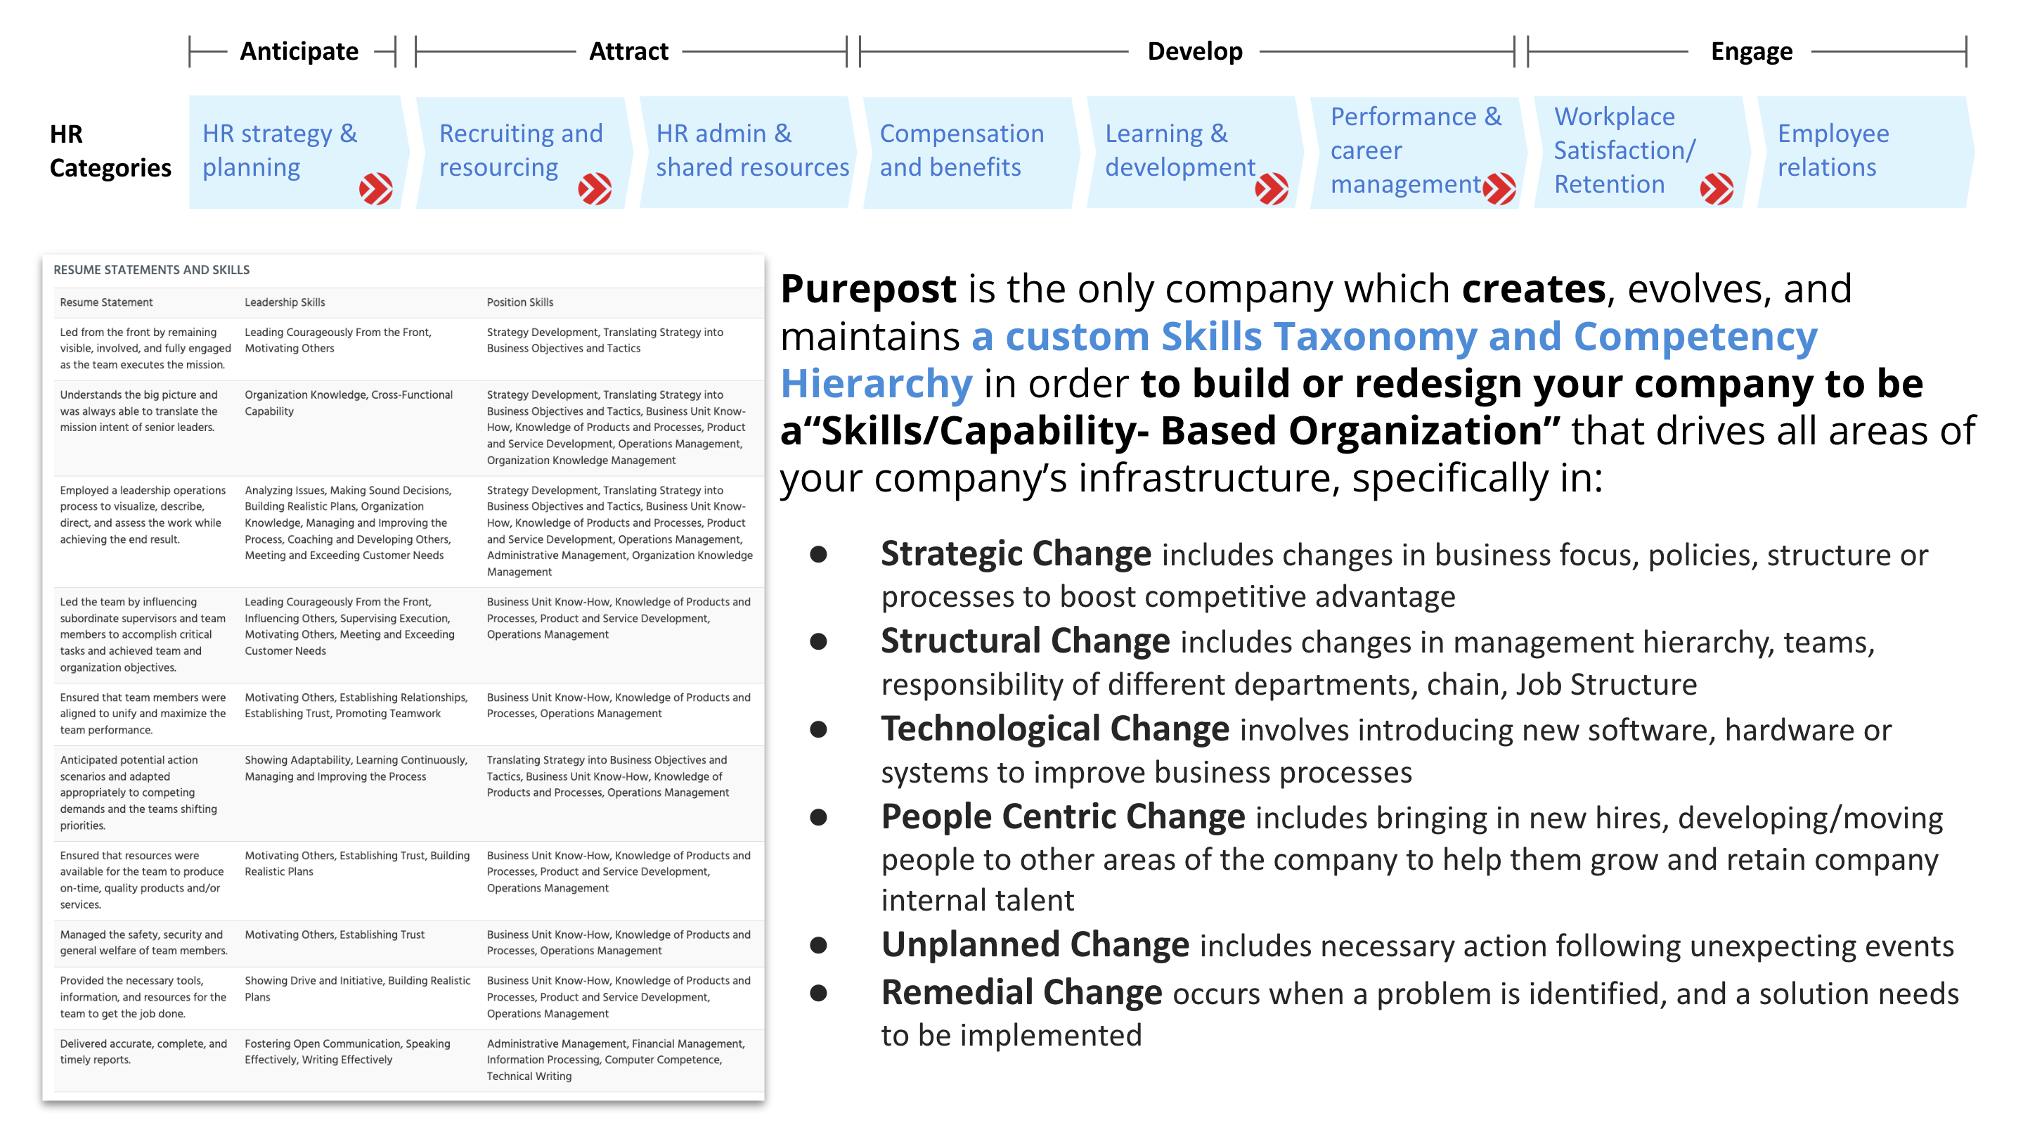Viewport: 2023px width, 1137px height.
Task: Click the Structural Change bullet heading
Action: click(1025, 641)
